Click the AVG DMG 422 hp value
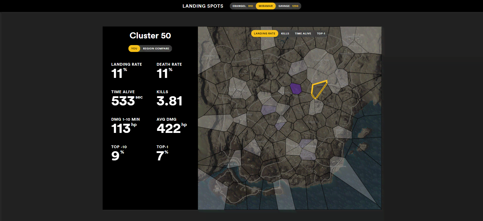Screen dimensions: 483x221 coord(172,128)
